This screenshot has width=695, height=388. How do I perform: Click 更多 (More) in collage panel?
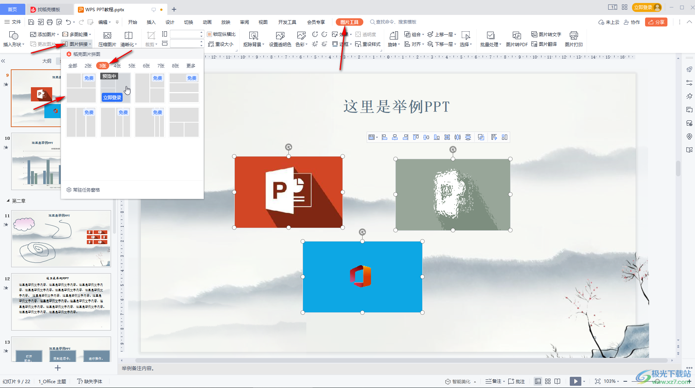click(191, 66)
